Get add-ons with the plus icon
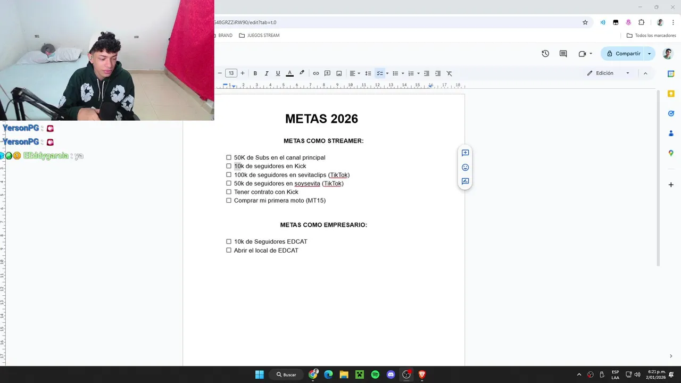 tap(671, 185)
